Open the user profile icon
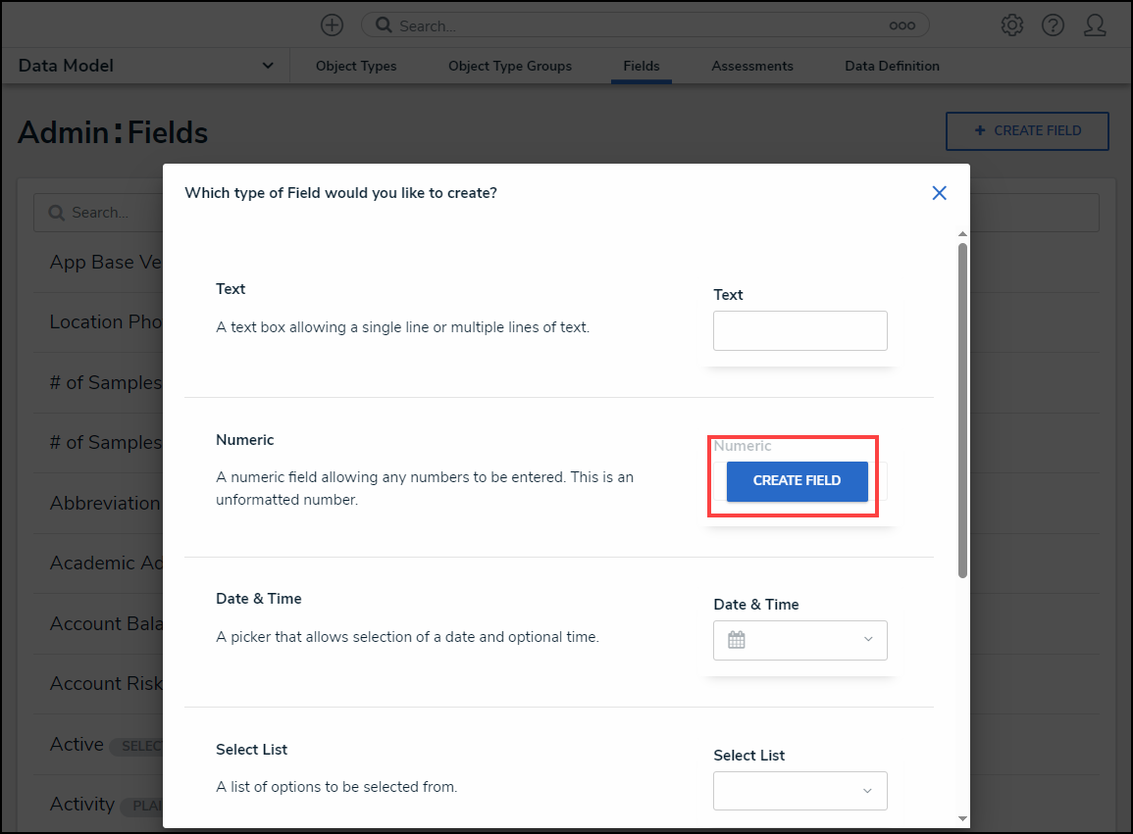1133x834 pixels. (1095, 25)
